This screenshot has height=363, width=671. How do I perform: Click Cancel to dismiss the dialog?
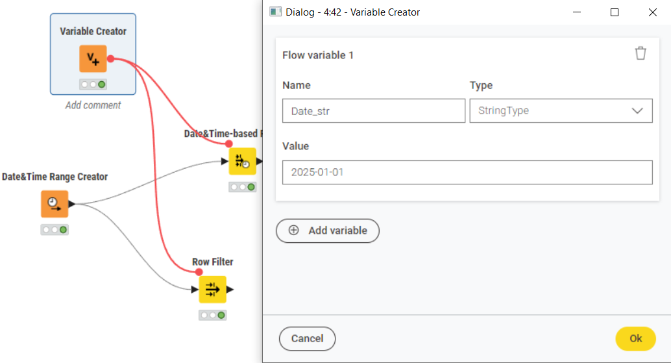[307, 338]
